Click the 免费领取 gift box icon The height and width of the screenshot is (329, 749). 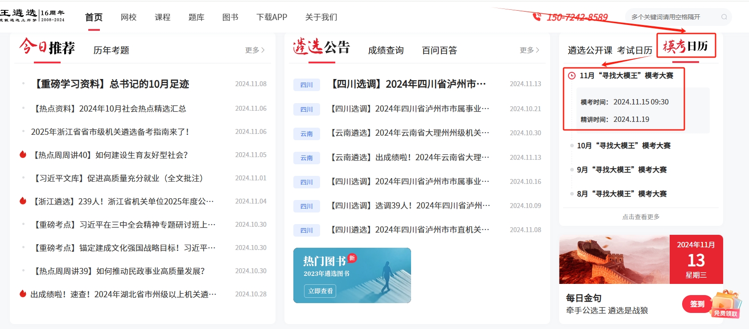click(x=725, y=304)
